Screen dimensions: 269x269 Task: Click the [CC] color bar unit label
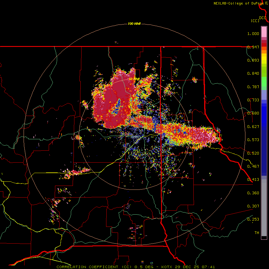point(255,21)
